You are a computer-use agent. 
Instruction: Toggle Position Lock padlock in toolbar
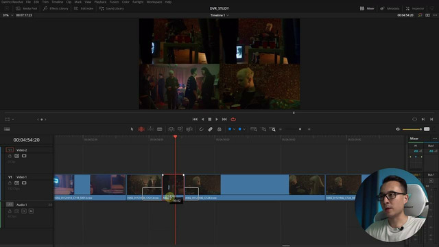point(219,129)
